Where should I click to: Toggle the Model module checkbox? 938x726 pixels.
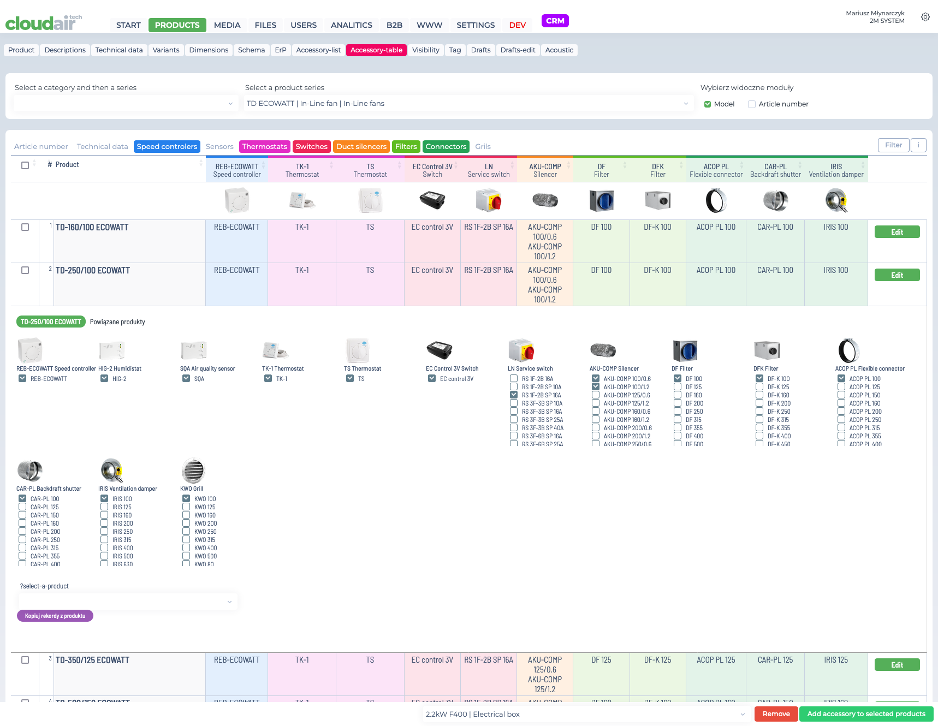point(708,104)
